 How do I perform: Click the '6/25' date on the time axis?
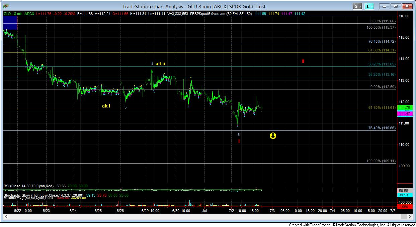98,211
